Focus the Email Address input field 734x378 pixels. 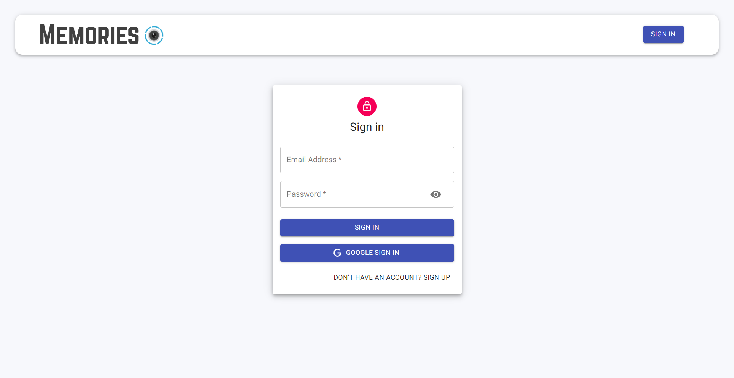(x=367, y=160)
